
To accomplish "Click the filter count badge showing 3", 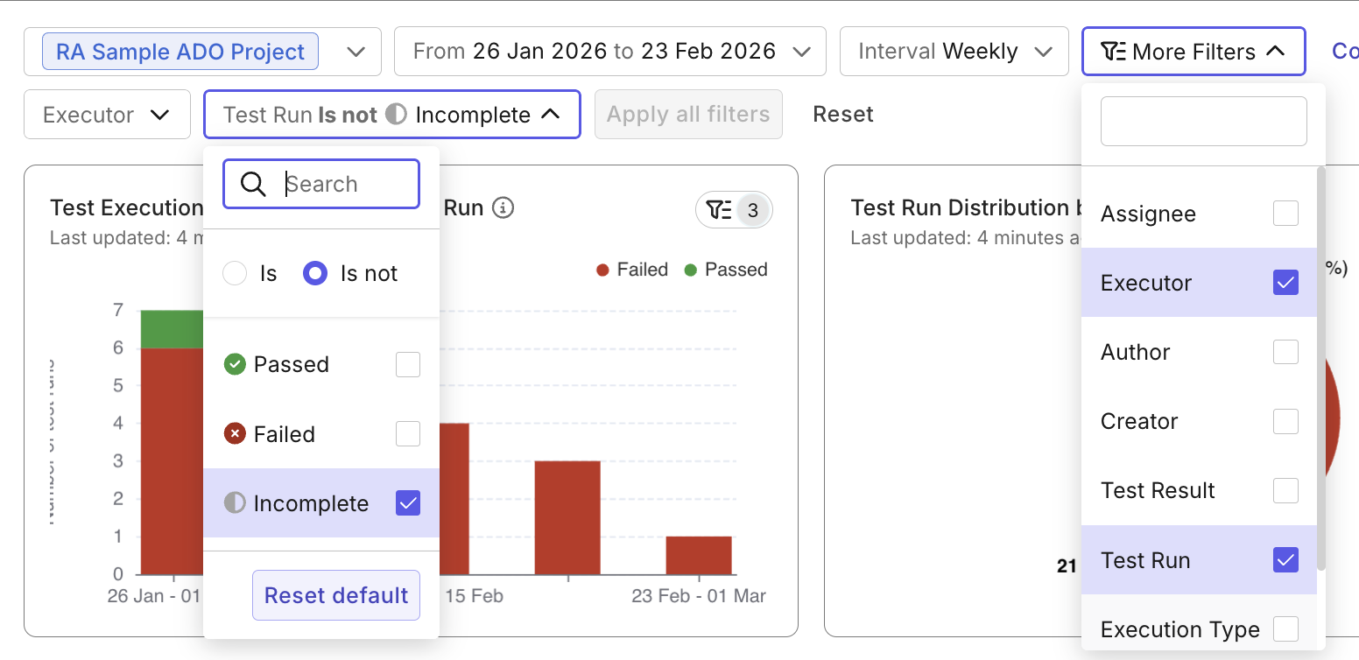I will [x=751, y=210].
